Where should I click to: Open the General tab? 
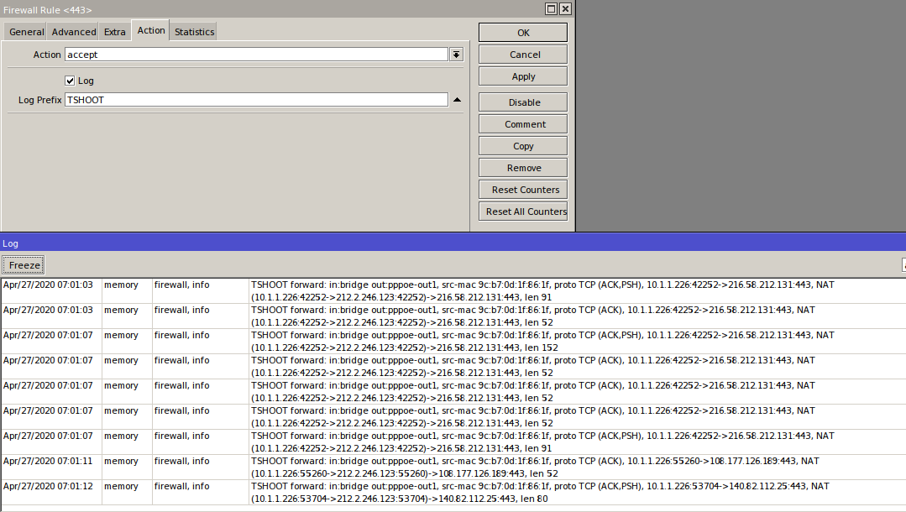(x=26, y=32)
